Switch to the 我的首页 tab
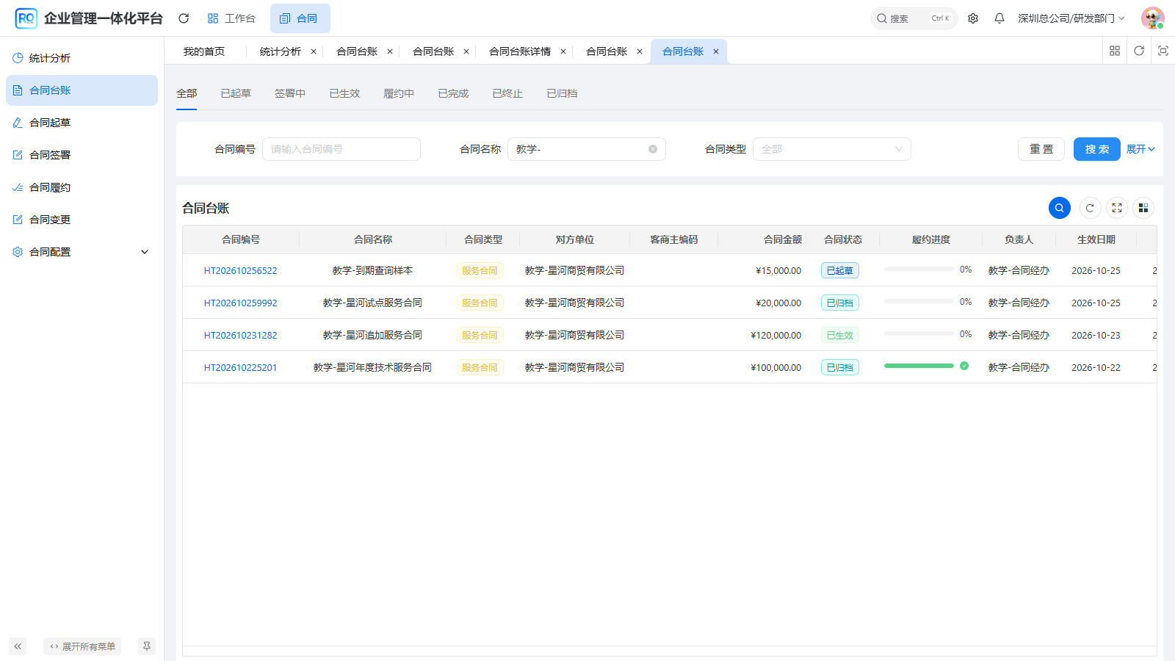Image resolution: width=1175 pixels, height=661 pixels. [x=204, y=51]
